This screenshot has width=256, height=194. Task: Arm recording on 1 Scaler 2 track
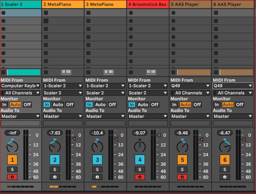(x=12, y=177)
